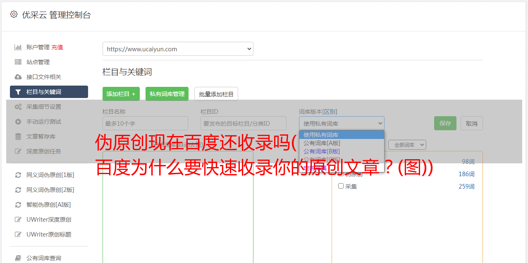Image resolution: width=528 pixels, height=263 pixels.
Task: Click the 259词 count text
Action: [x=466, y=186]
